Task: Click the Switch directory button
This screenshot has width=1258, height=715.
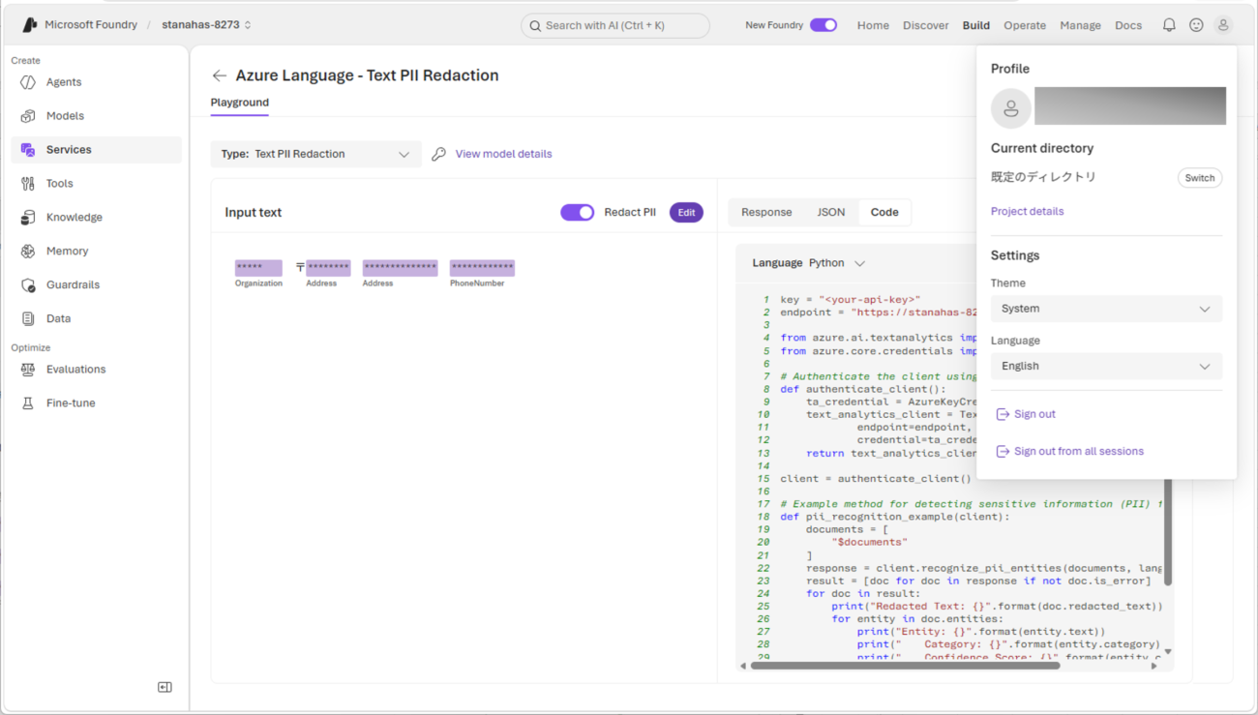Action: coord(1200,178)
